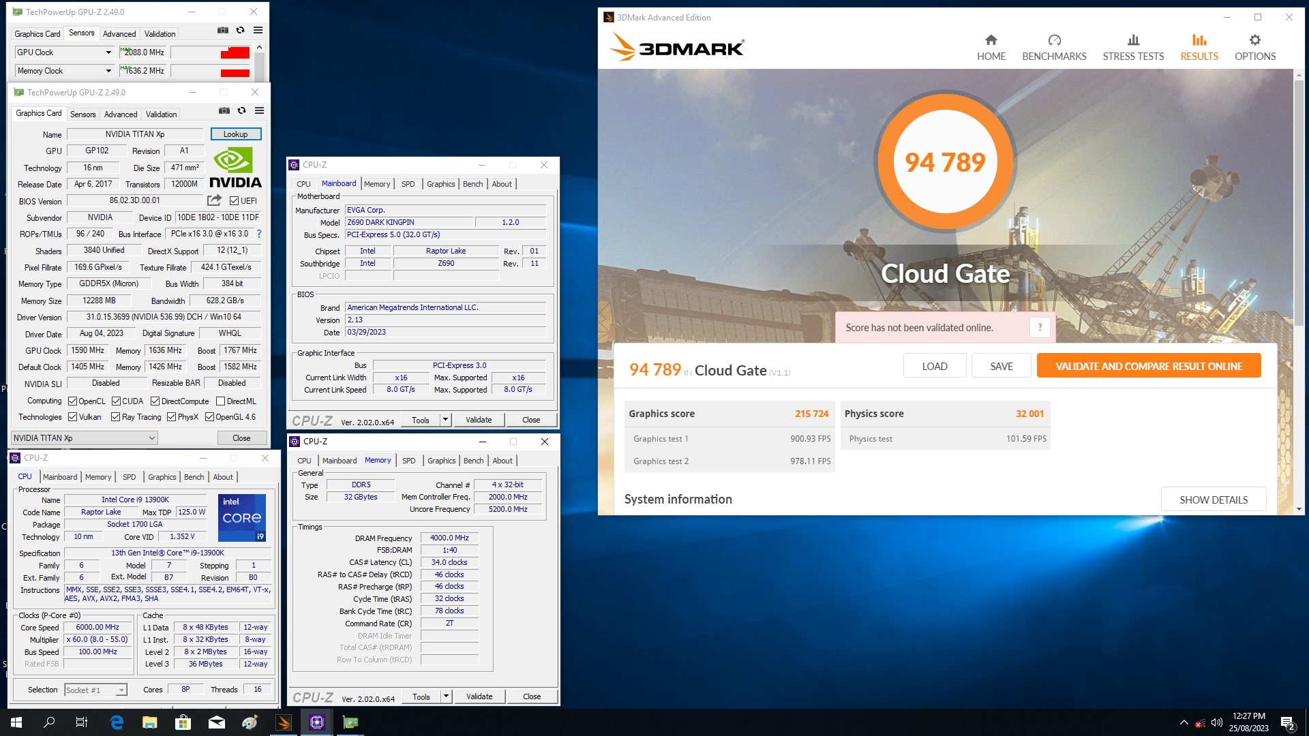Open the Mail app from the taskbar
Screen dimensions: 1309x736
[216, 722]
